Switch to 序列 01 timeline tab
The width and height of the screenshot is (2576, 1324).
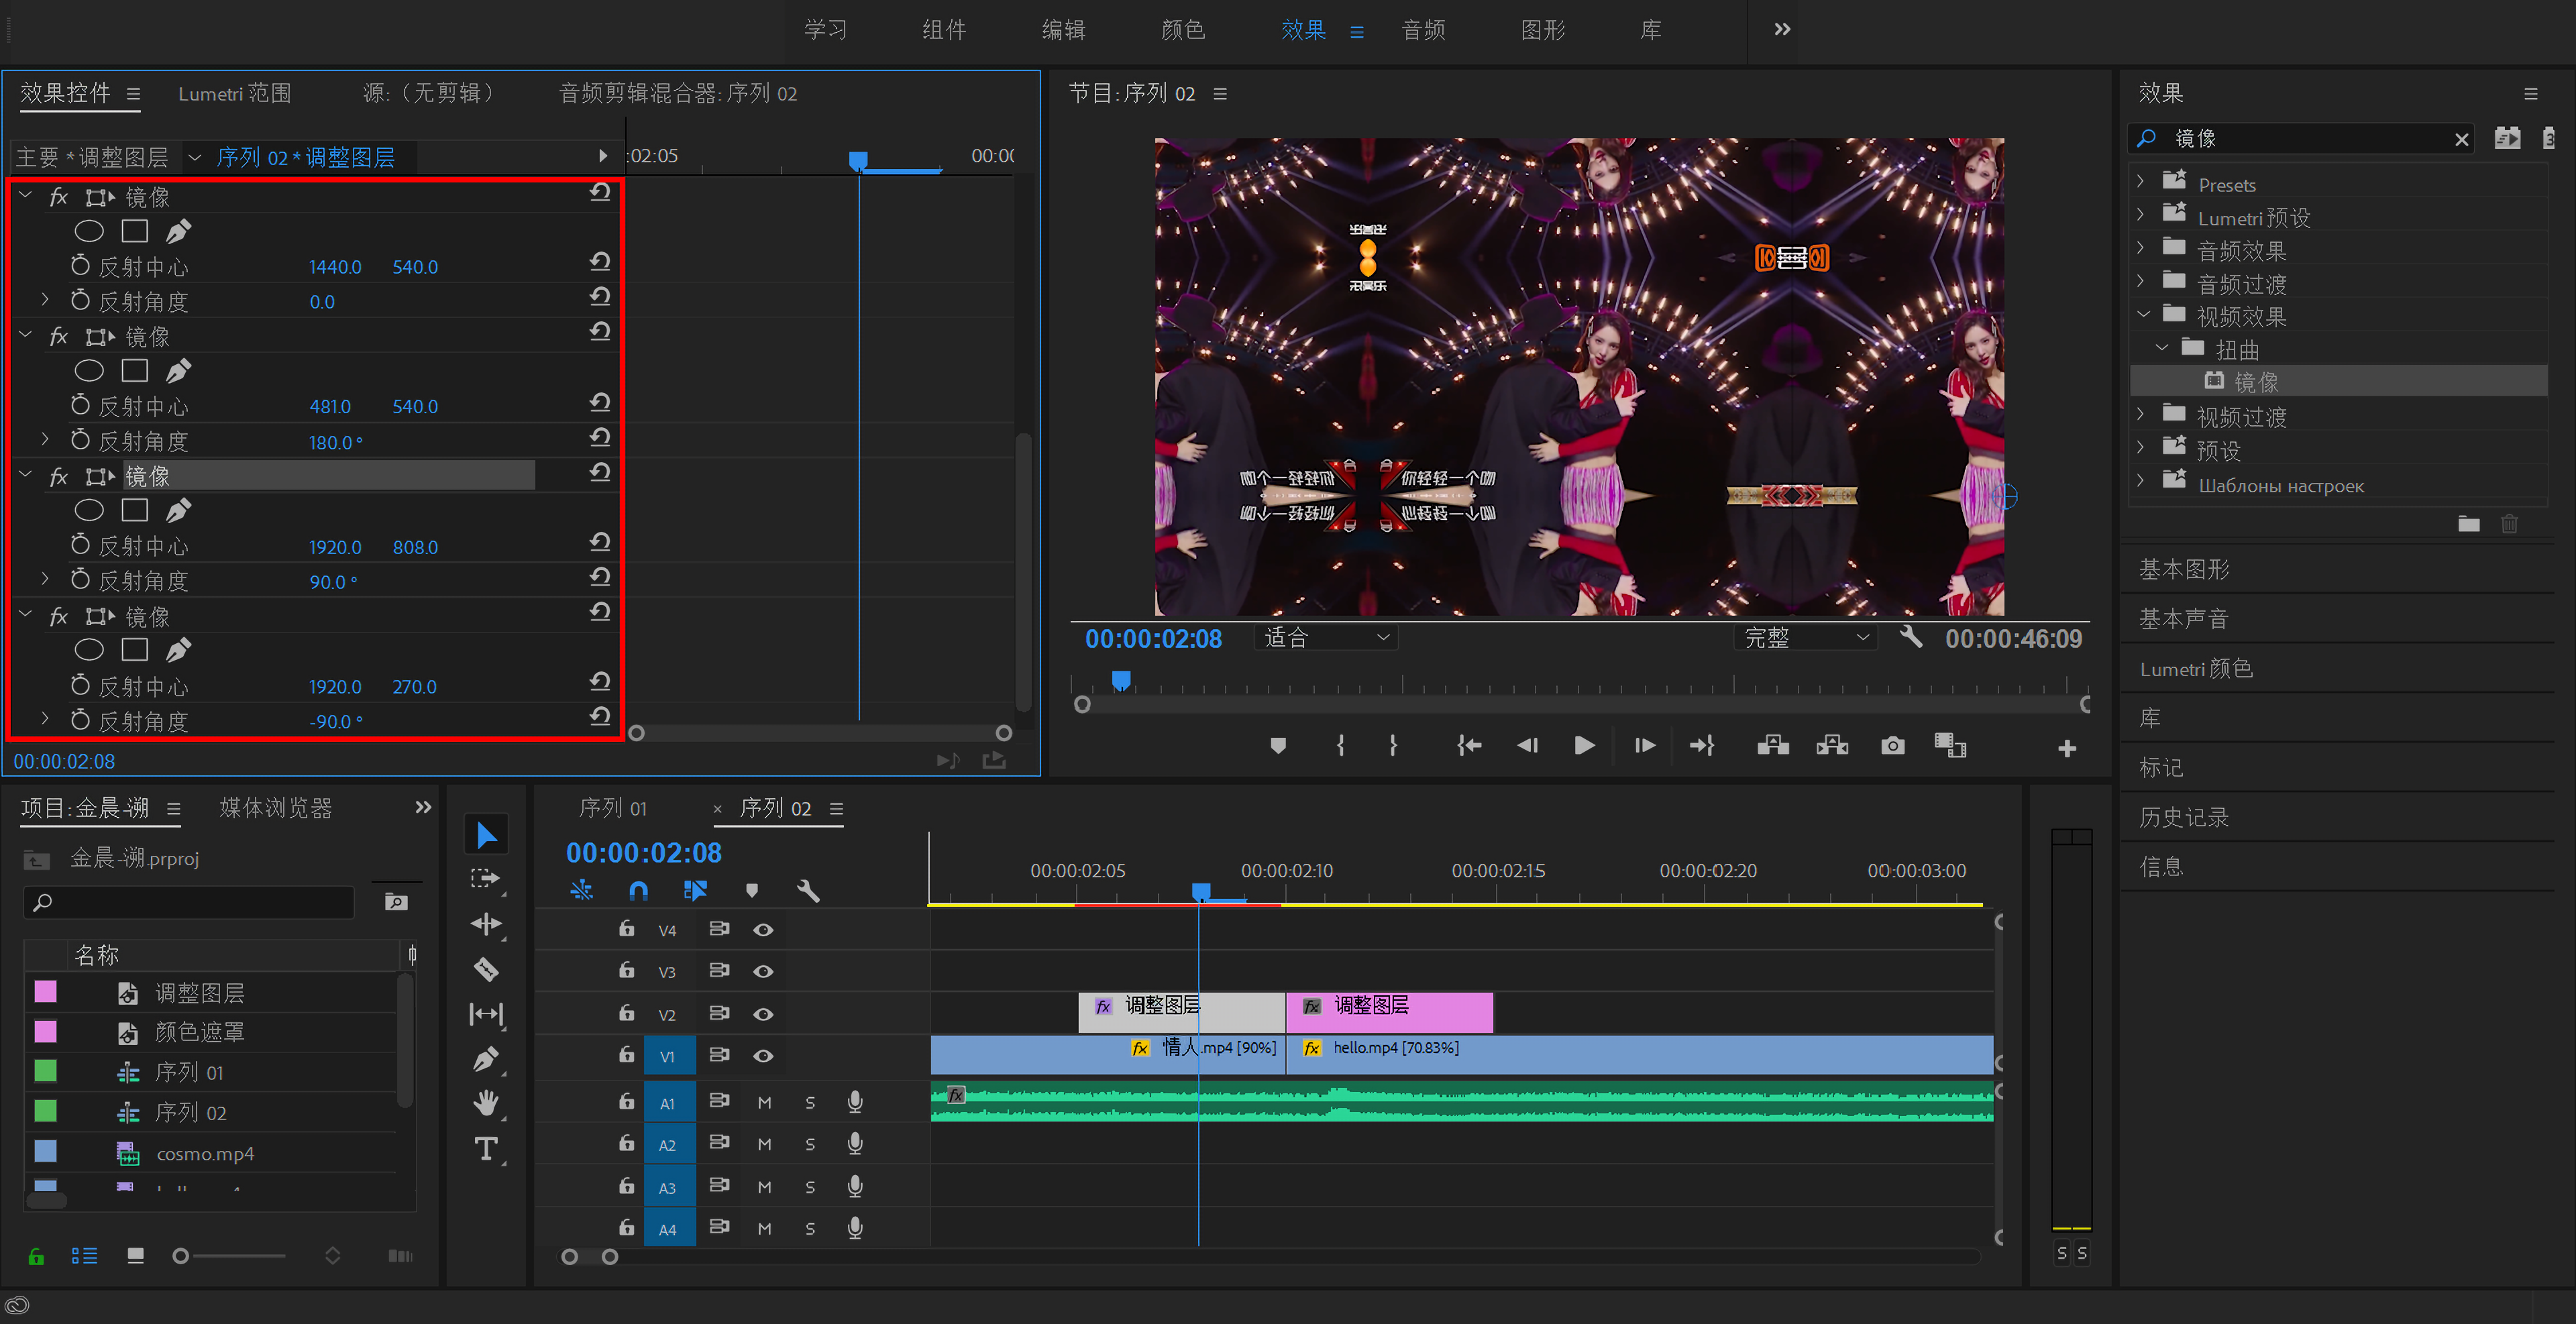click(x=612, y=808)
